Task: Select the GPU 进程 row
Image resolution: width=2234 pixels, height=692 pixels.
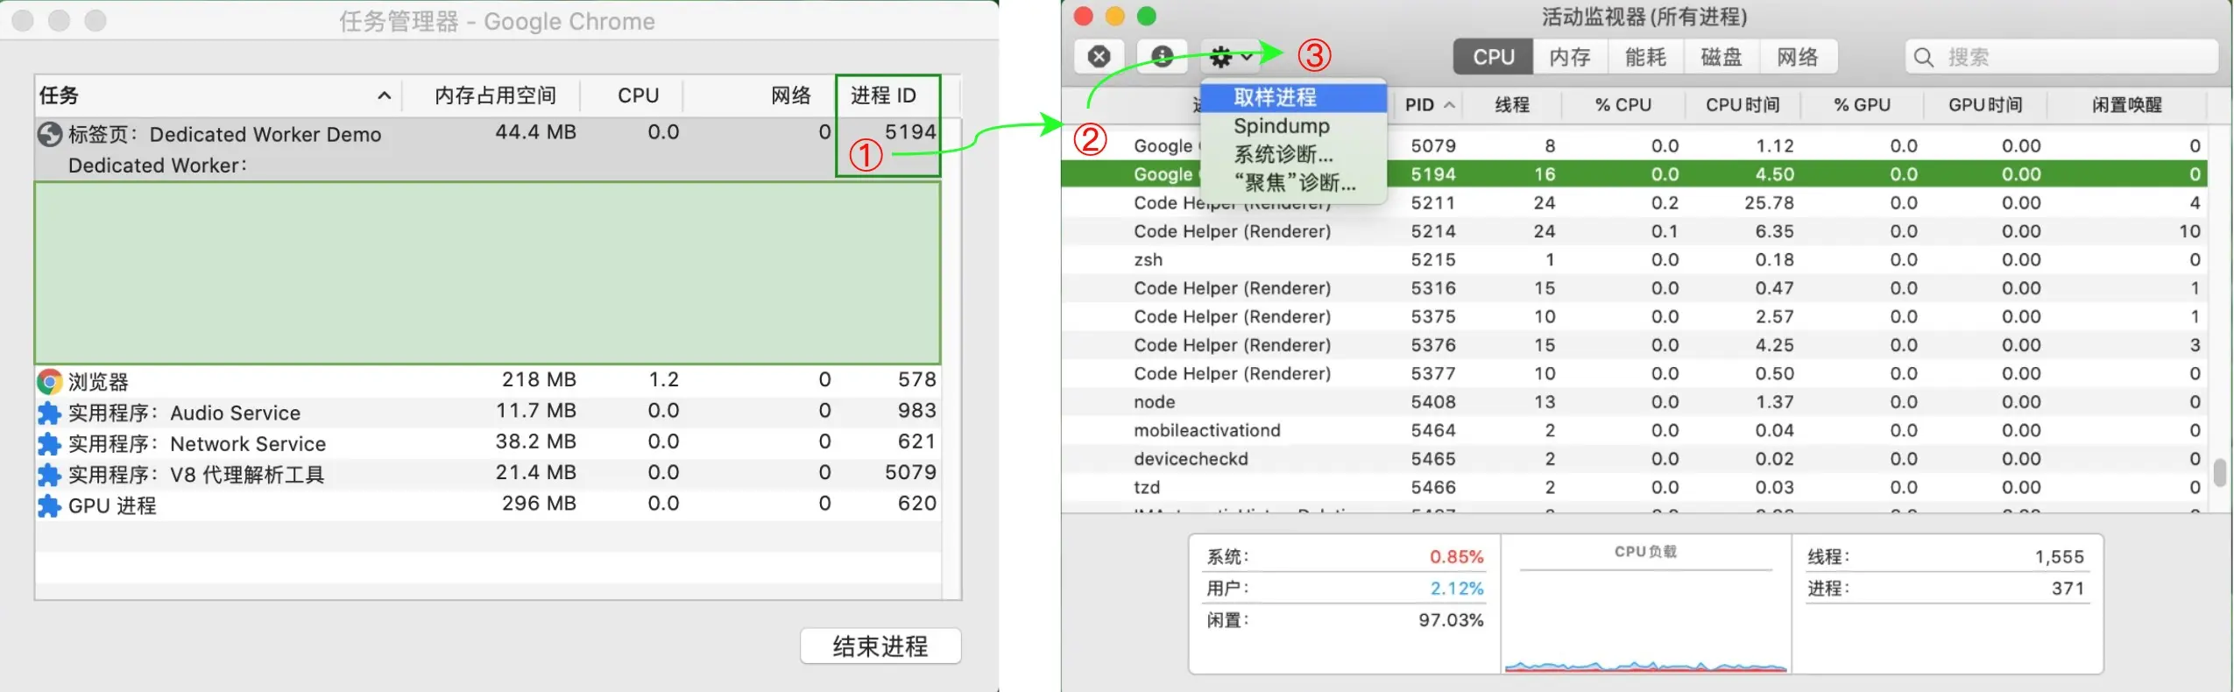Action: click(x=488, y=505)
